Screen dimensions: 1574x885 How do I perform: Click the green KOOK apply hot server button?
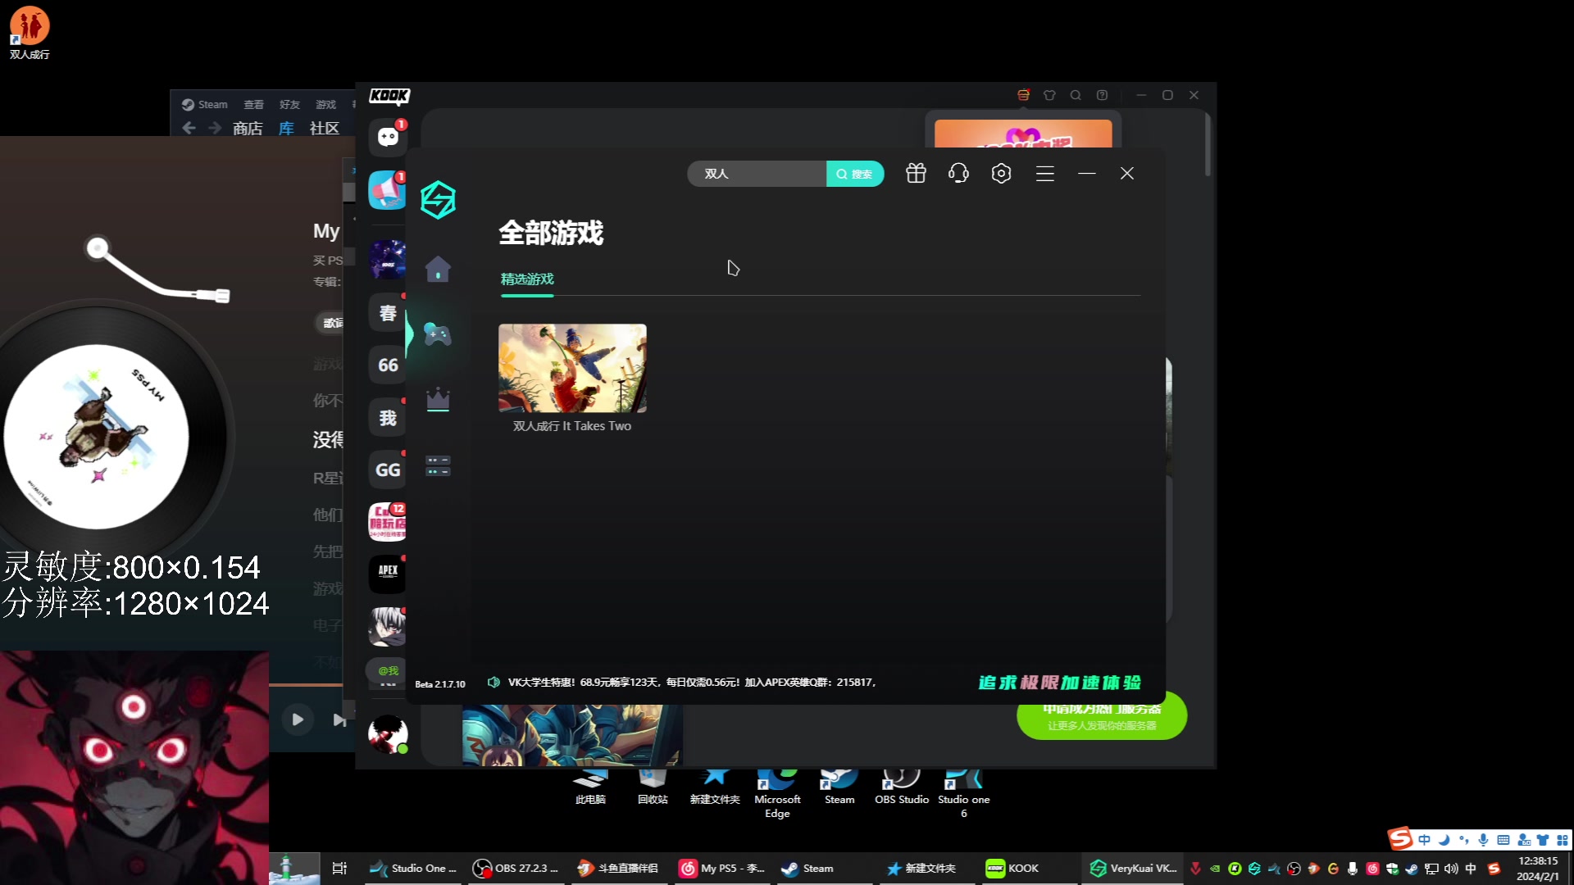(1102, 716)
